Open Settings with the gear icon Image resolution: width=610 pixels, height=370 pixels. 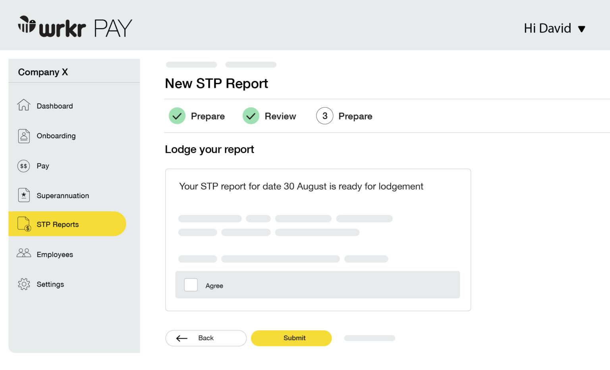(24, 284)
